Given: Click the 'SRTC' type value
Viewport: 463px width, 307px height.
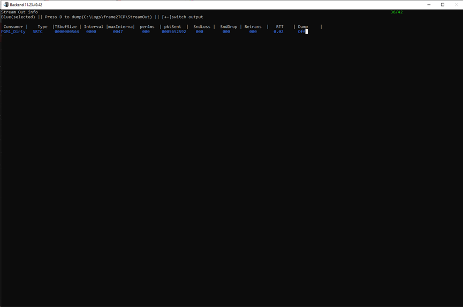Looking at the screenshot, I should point(37,32).
